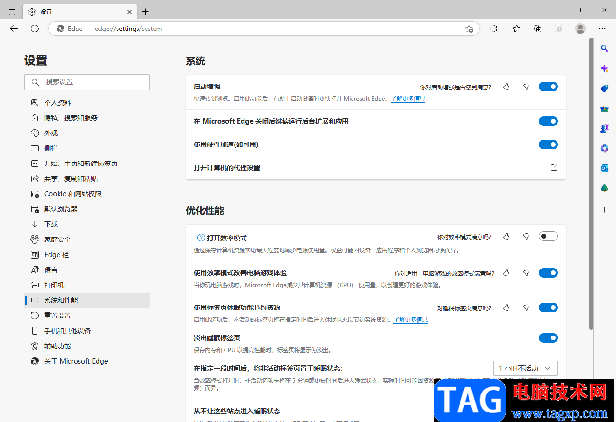Turn off 使用硬件加速(如可用)
The height and width of the screenshot is (422, 616).
pos(548,144)
